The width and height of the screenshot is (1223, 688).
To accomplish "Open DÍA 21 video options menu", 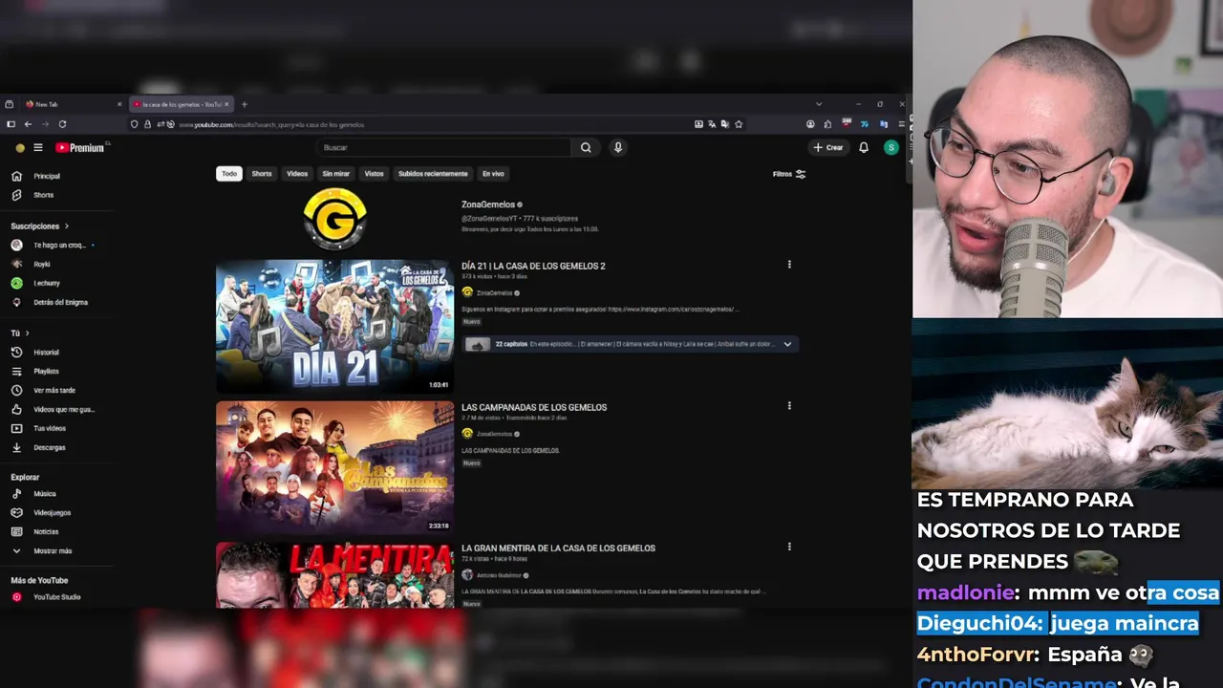I will [x=789, y=265].
